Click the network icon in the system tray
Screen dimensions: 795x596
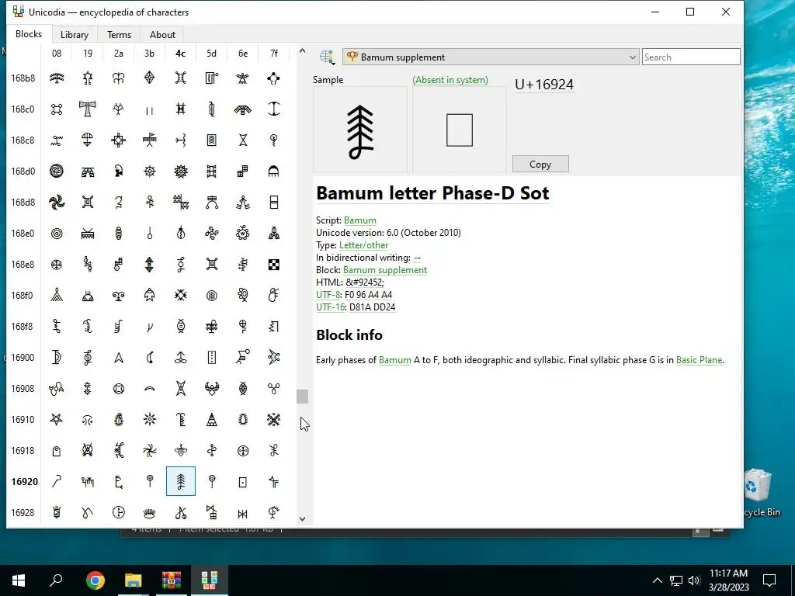coord(676,580)
